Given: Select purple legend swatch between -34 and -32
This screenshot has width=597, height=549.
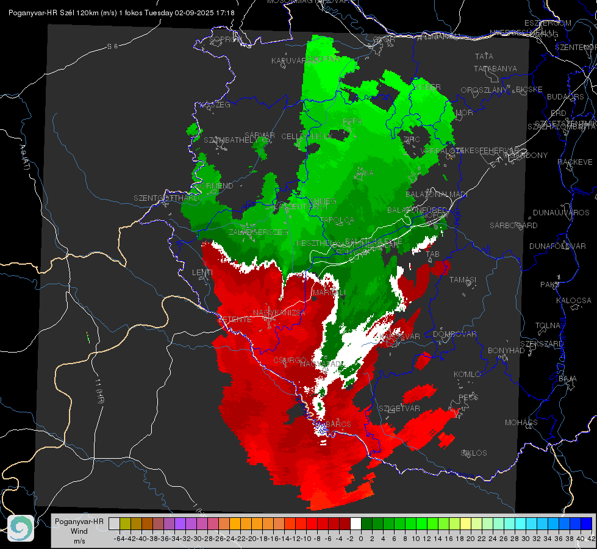Looking at the screenshot, I should [180, 523].
